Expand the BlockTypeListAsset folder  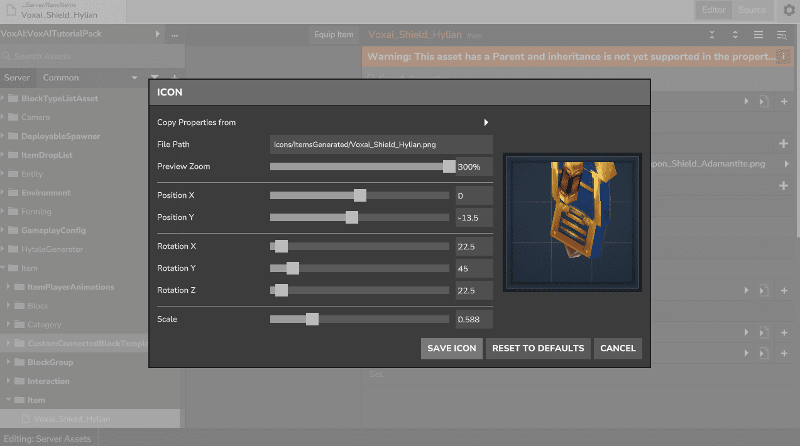[x=3, y=99]
